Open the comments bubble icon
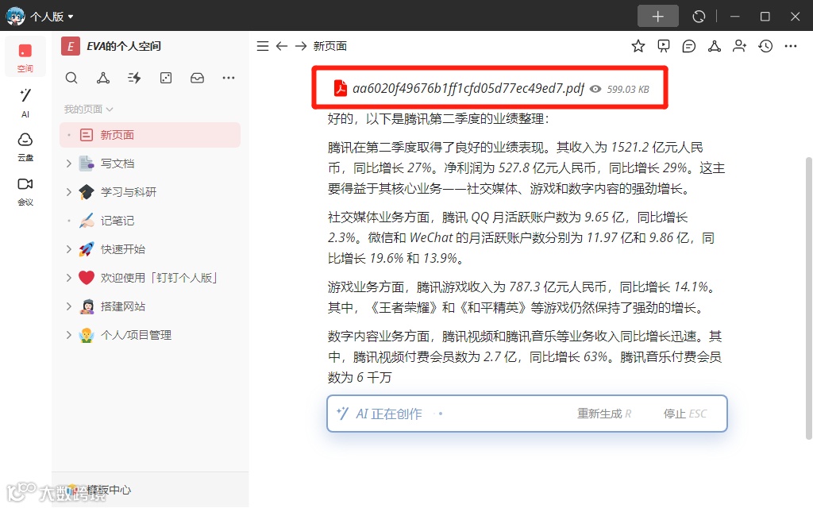Image resolution: width=813 pixels, height=508 pixels. pyautogui.click(x=689, y=46)
